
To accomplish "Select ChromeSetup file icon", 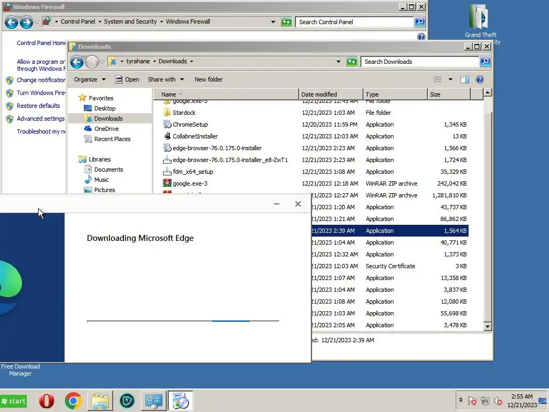I will click(x=167, y=124).
